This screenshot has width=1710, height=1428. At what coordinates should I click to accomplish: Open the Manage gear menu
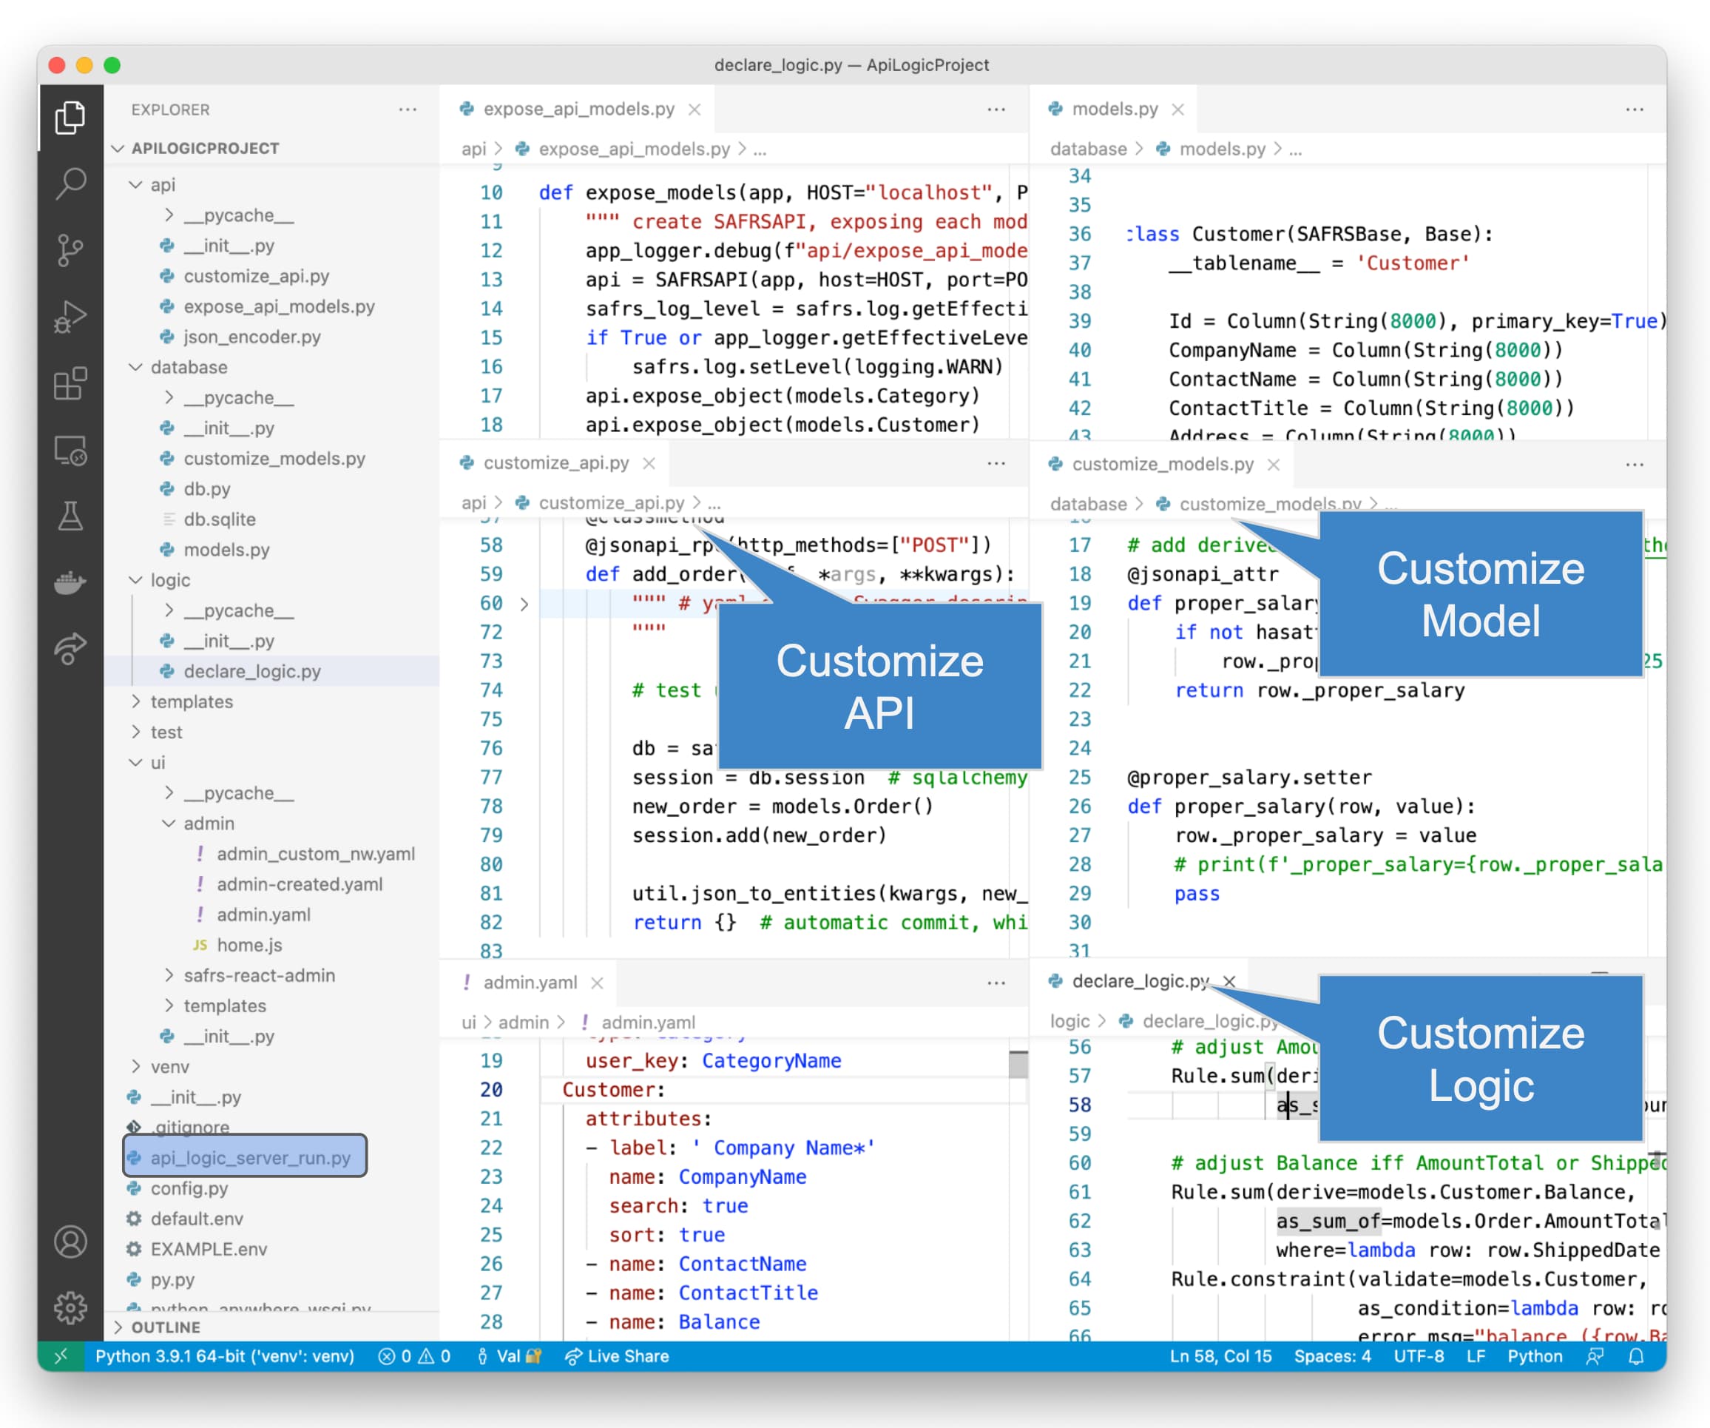pos(71,1307)
